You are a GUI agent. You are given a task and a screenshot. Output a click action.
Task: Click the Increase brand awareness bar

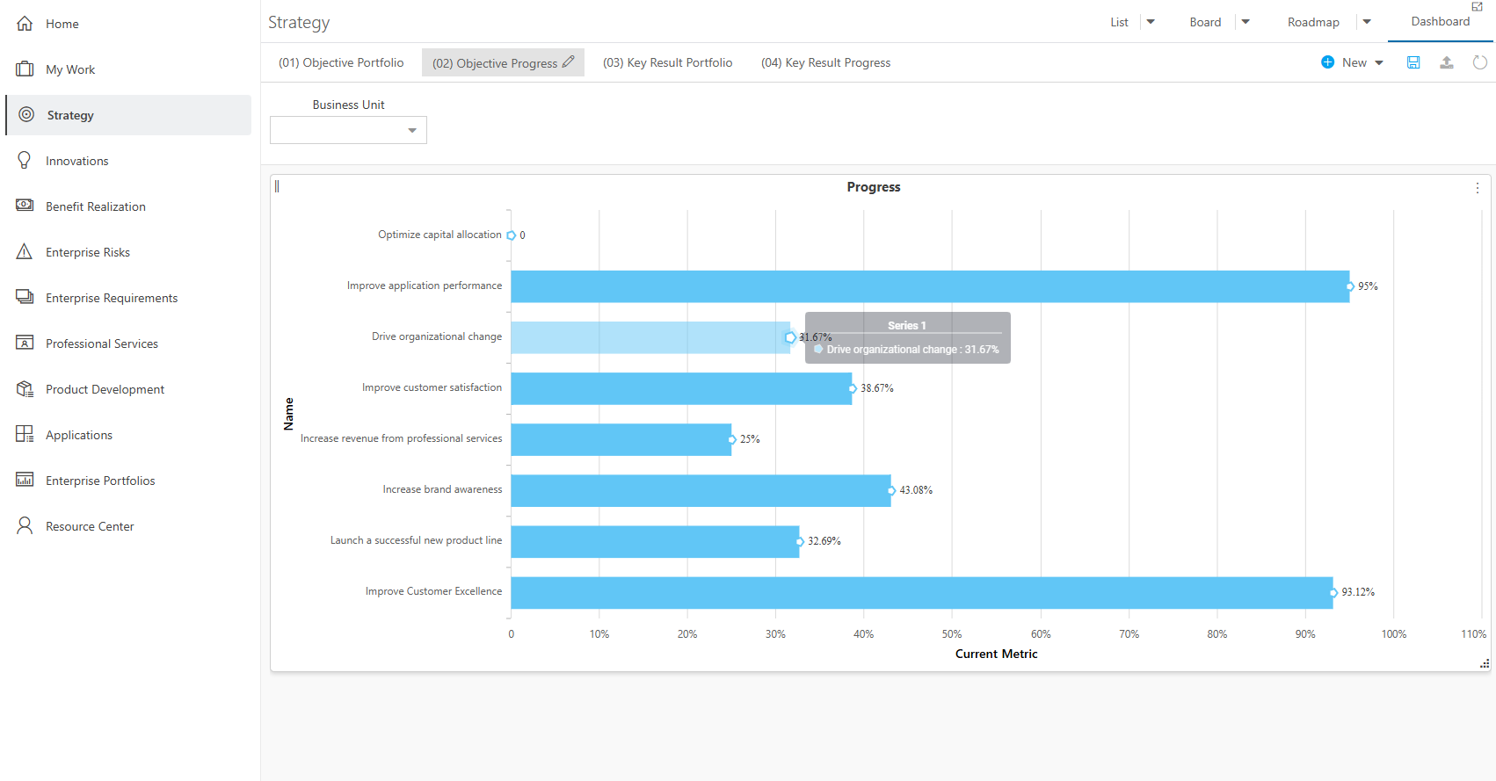701,490
